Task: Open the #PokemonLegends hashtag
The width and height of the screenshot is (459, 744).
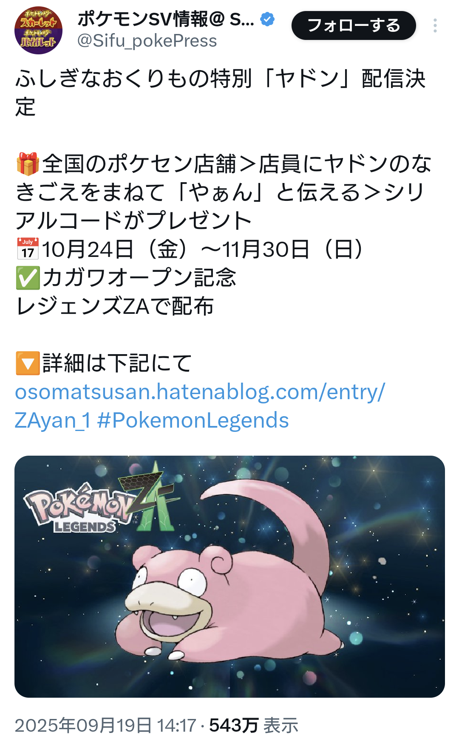Action: click(193, 420)
